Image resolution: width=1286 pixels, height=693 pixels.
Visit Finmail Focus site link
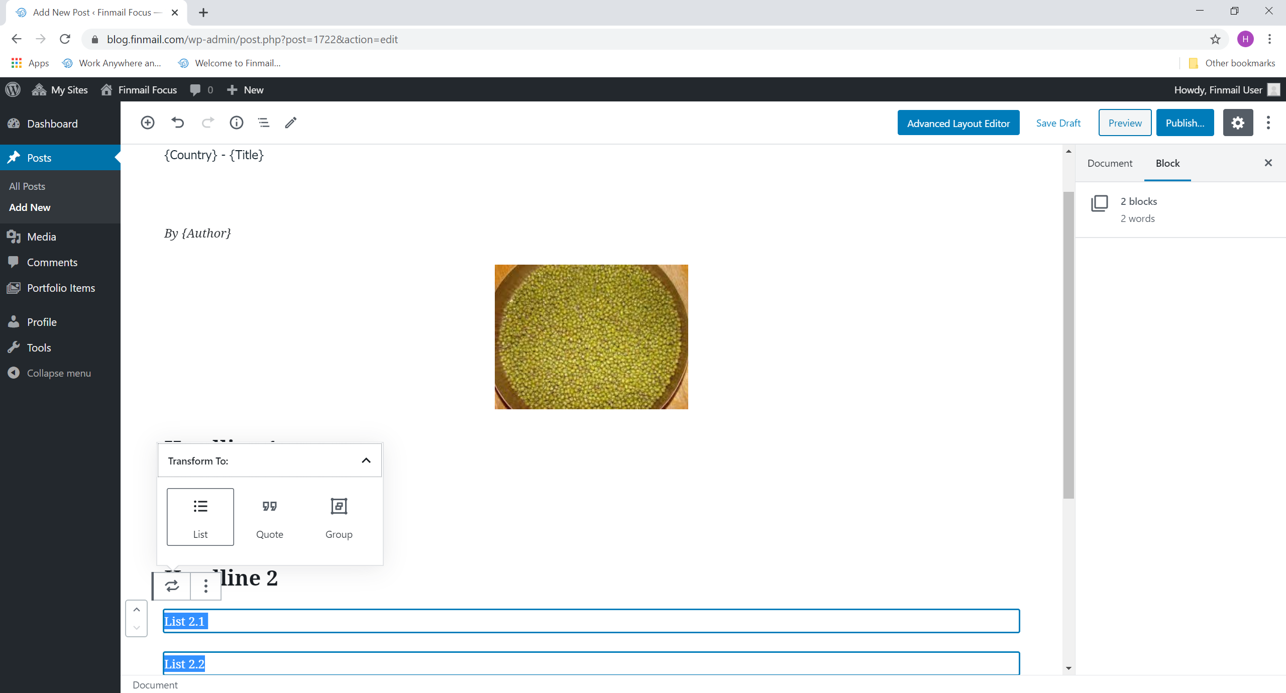139,90
